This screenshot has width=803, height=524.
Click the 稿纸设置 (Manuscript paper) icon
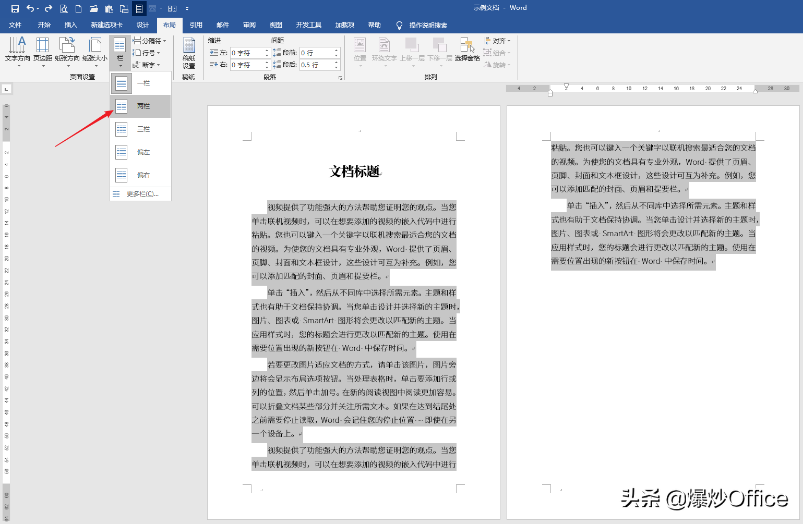click(x=189, y=53)
